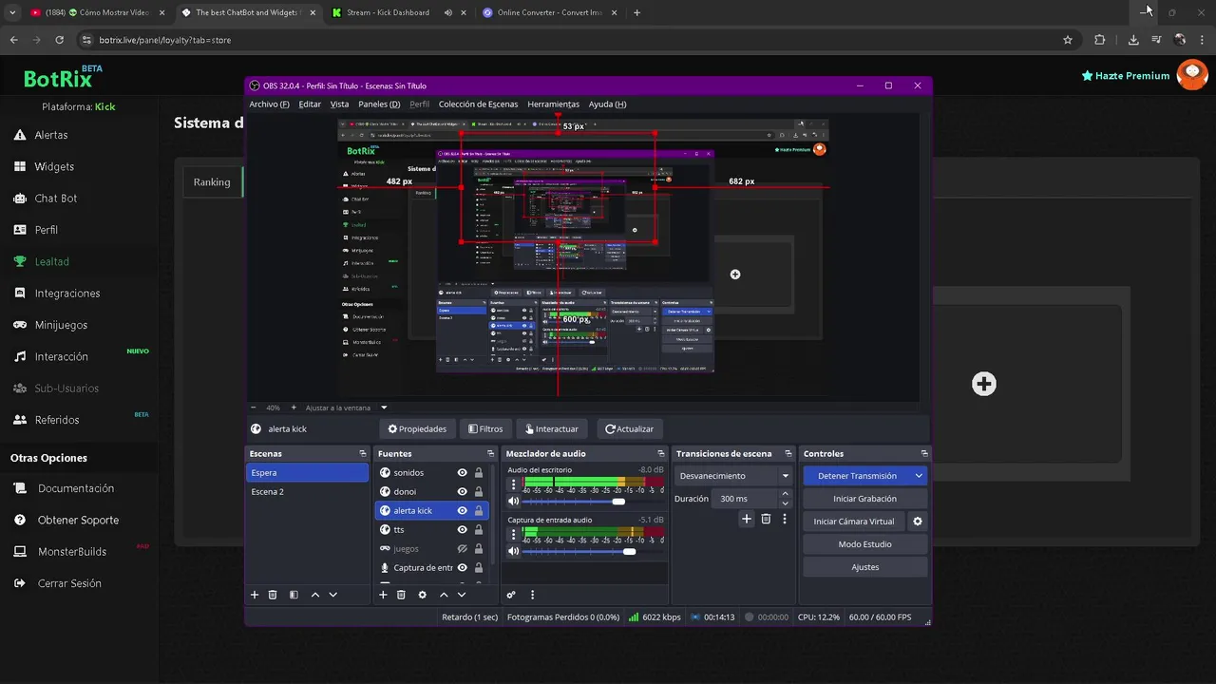1216x684 pixels.
Task: Move selected source up
Action: coord(443,595)
